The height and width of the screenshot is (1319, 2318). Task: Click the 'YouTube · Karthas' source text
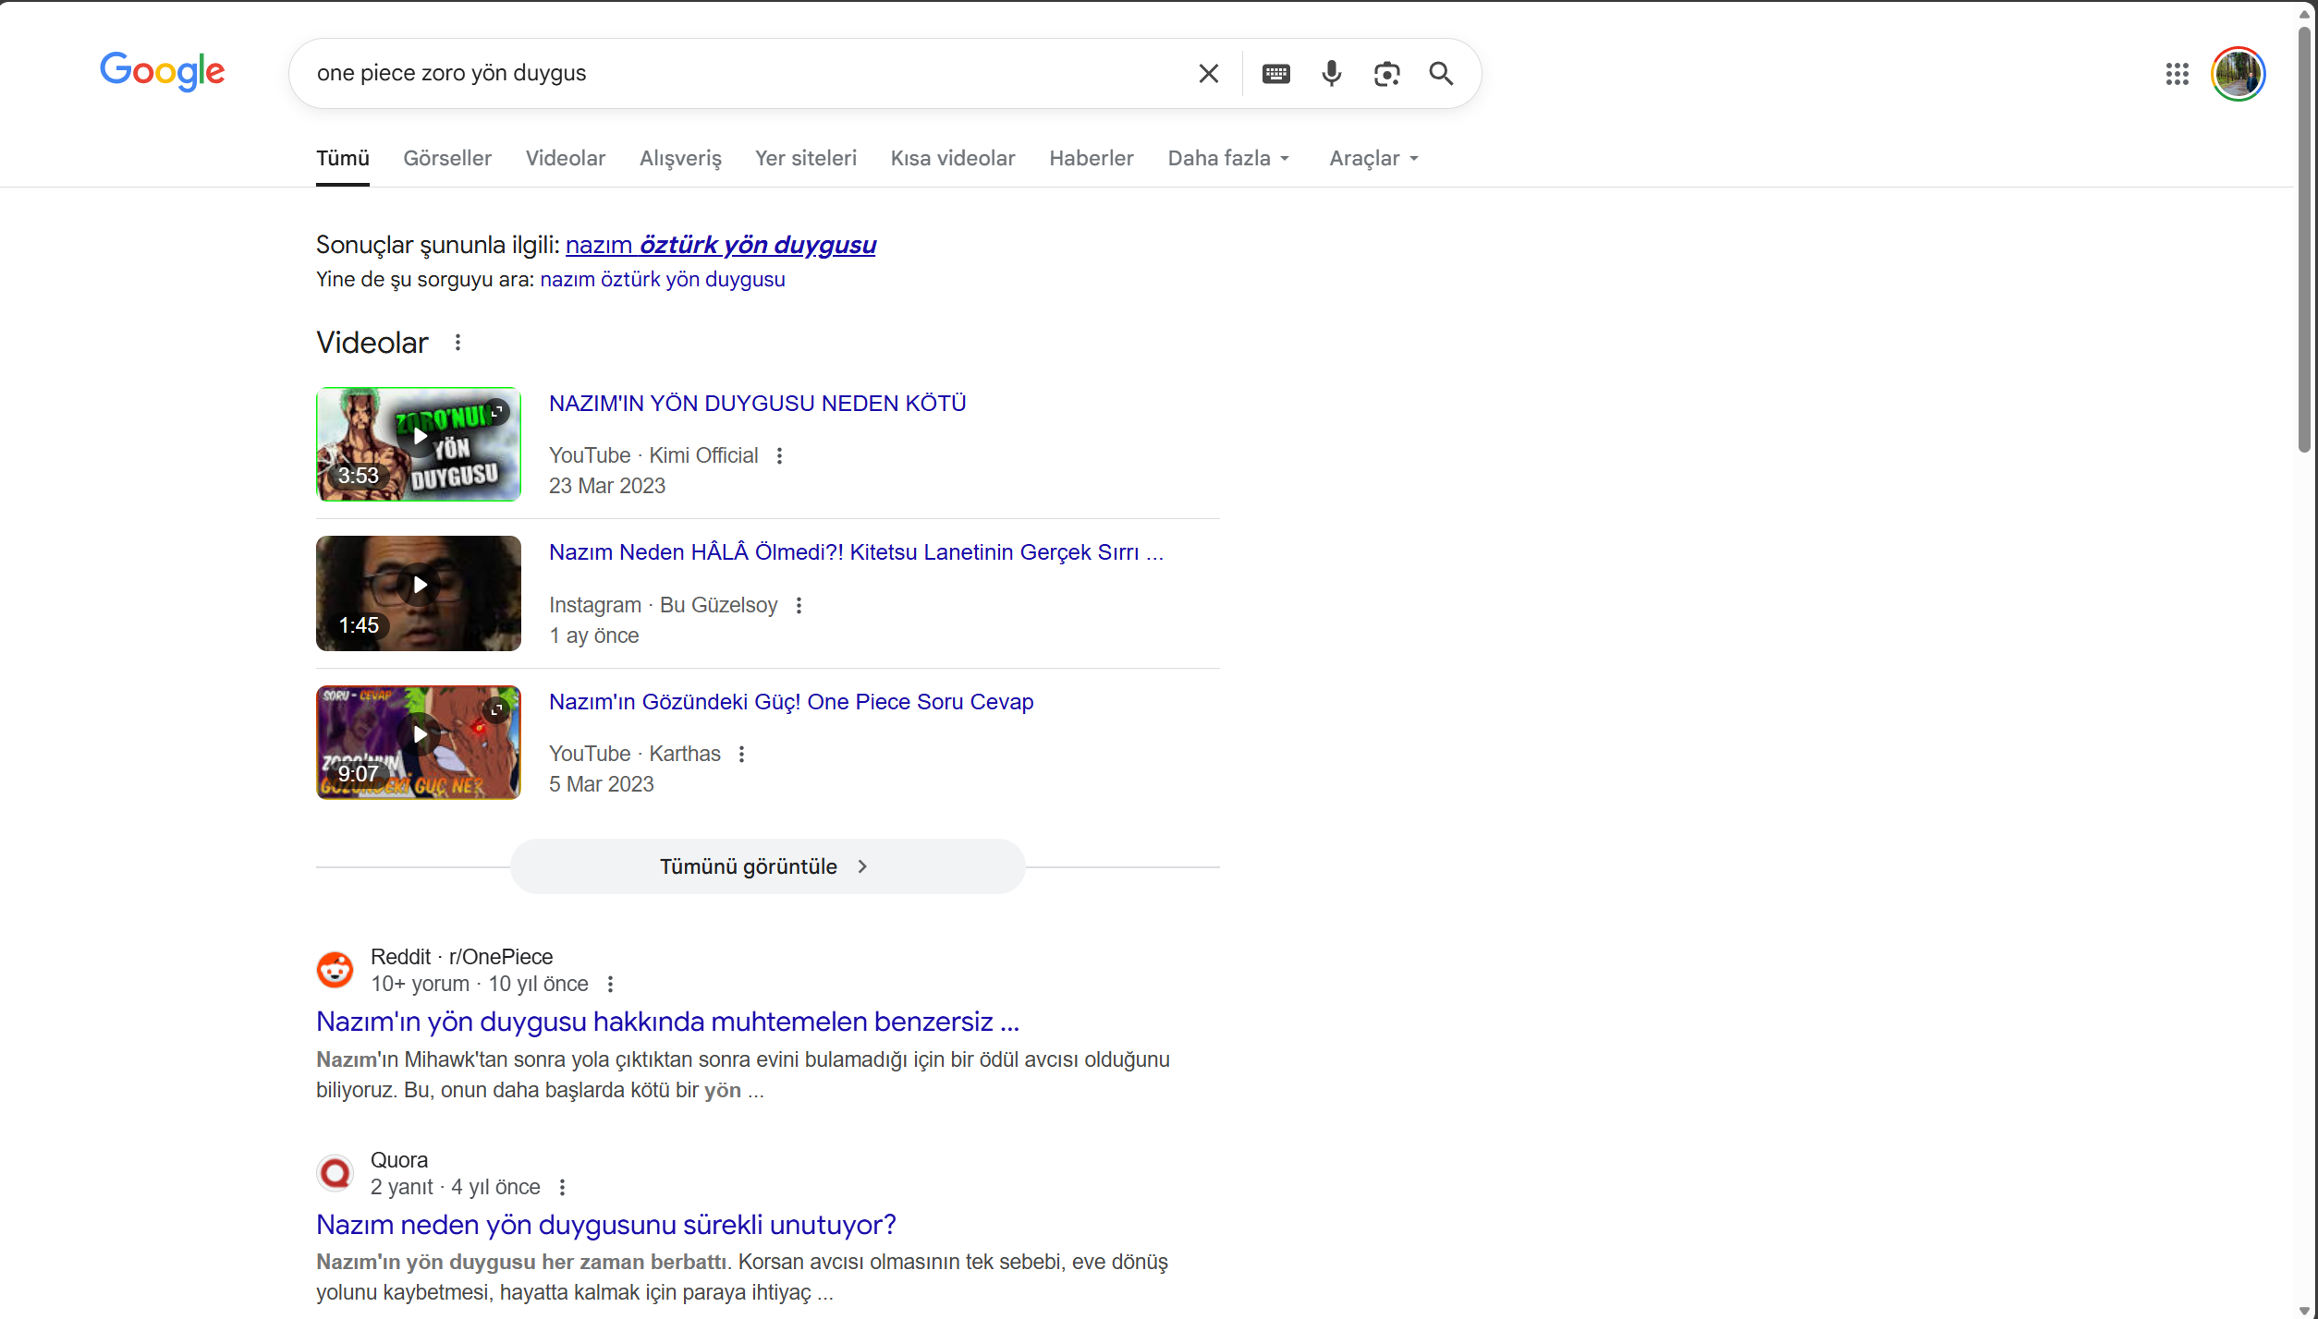pyautogui.click(x=635, y=754)
